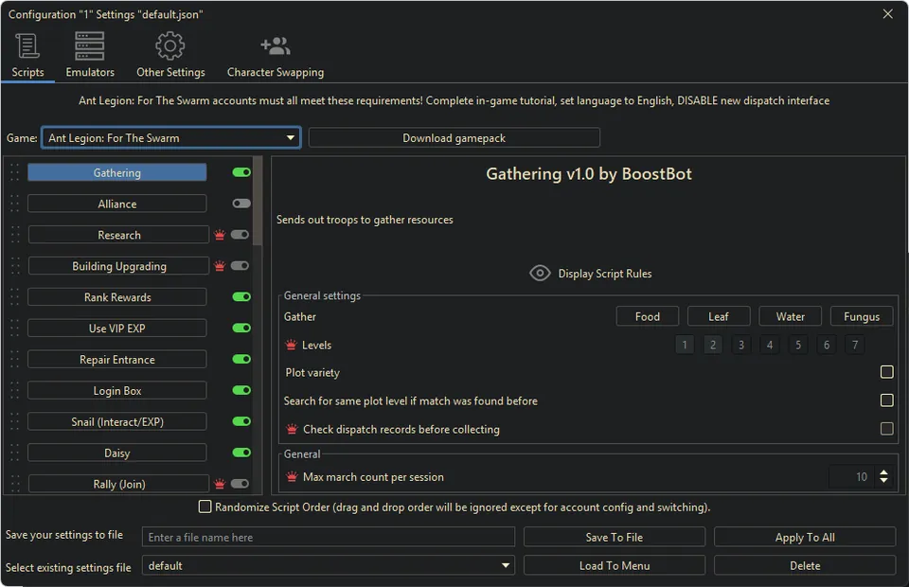Click the max march count value field
909x587 pixels.
[851, 477]
